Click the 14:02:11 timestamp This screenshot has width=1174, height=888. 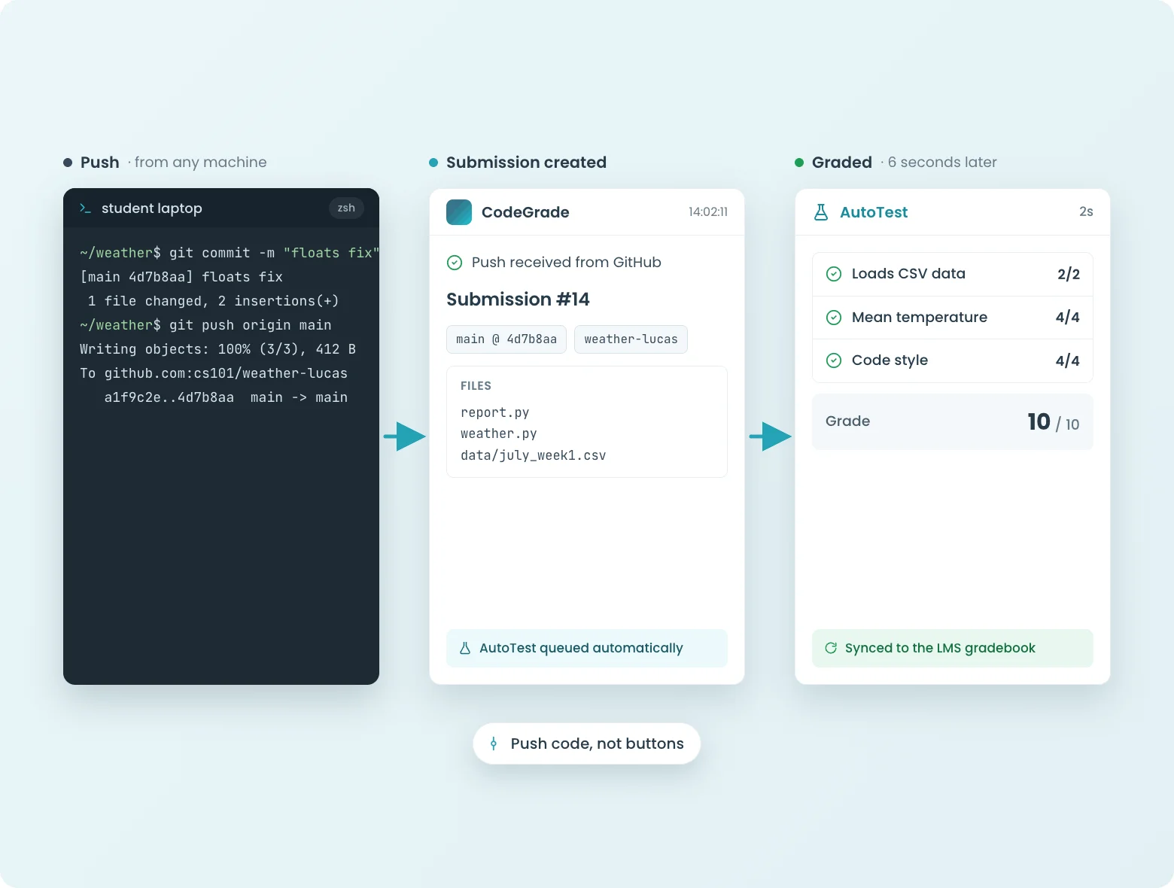coord(708,212)
